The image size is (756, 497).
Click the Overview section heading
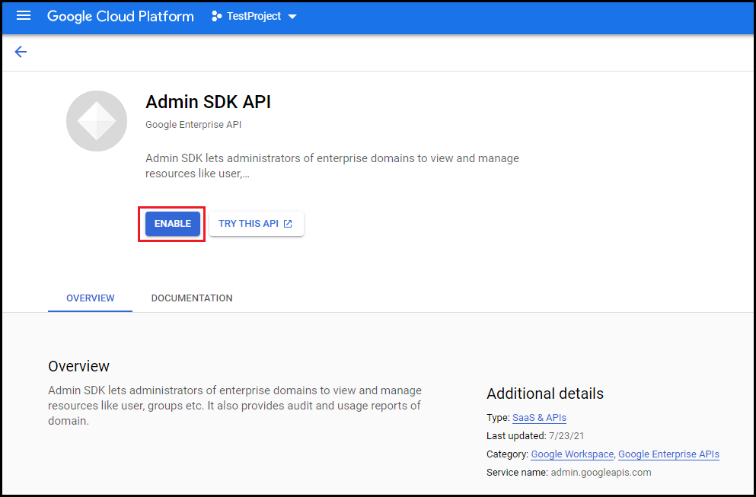(78, 366)
